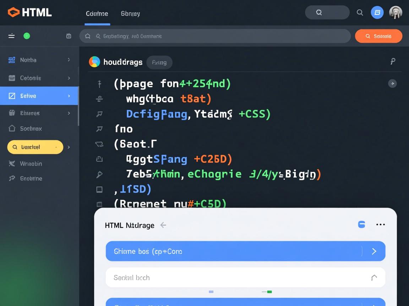Click inside the wide toolbar search field
409x306 pixels.
[220, 36]
